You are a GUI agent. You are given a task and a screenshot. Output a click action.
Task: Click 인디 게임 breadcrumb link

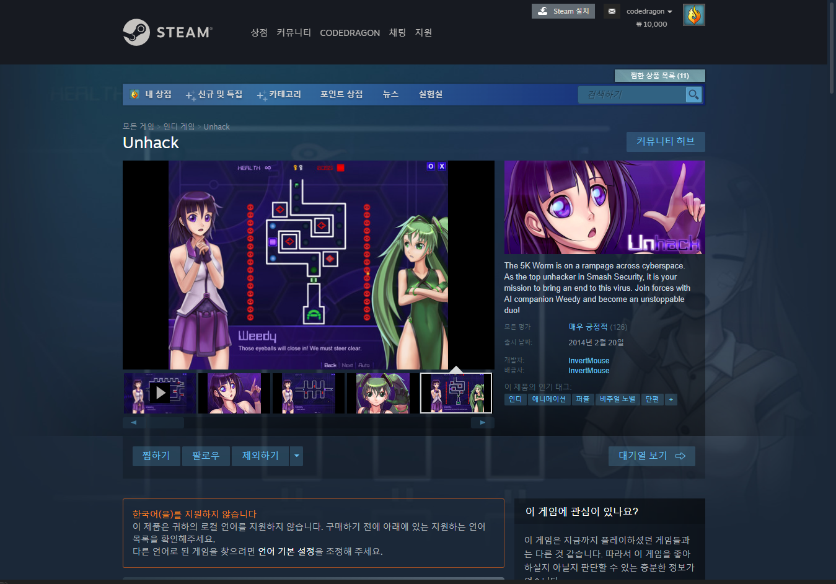pyautogui.click(x=179, y=126)
